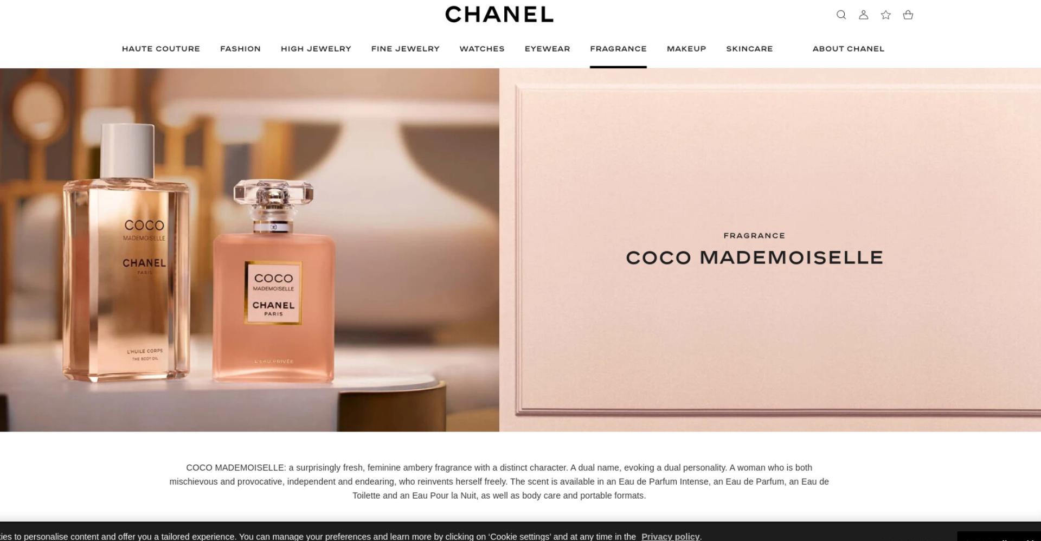Open the Watches menu
1041x541 pixels.
point(482,49)
